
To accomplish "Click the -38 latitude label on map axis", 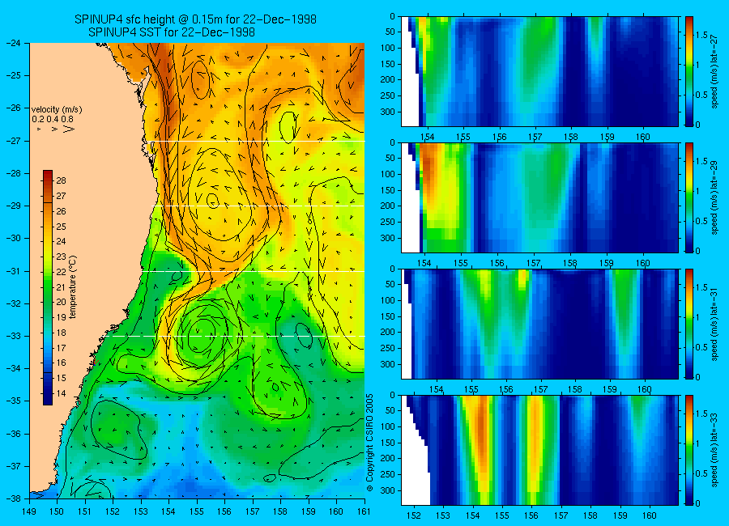I will click(14, 498).
